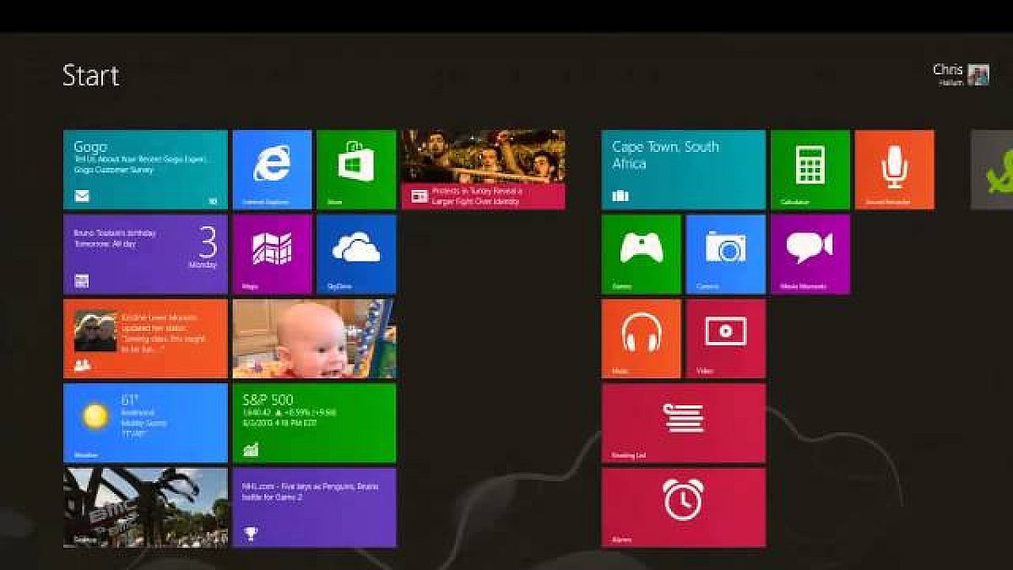This screenshot has width=1013, height=570.
Task: Open the Xbox Games tile
Action: tap(641, 253)
